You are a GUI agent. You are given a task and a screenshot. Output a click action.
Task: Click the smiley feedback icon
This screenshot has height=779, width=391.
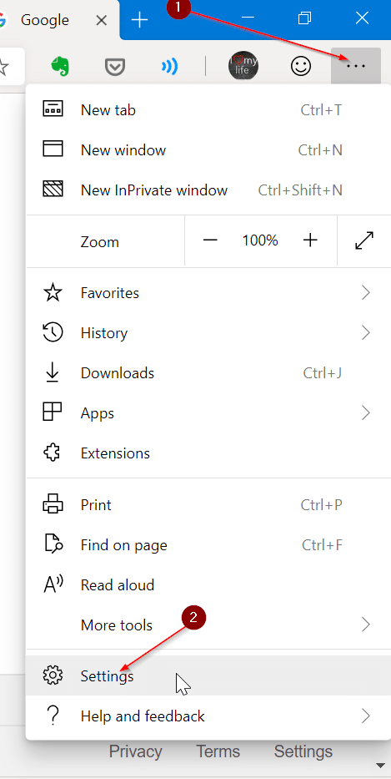pos(301,66)
